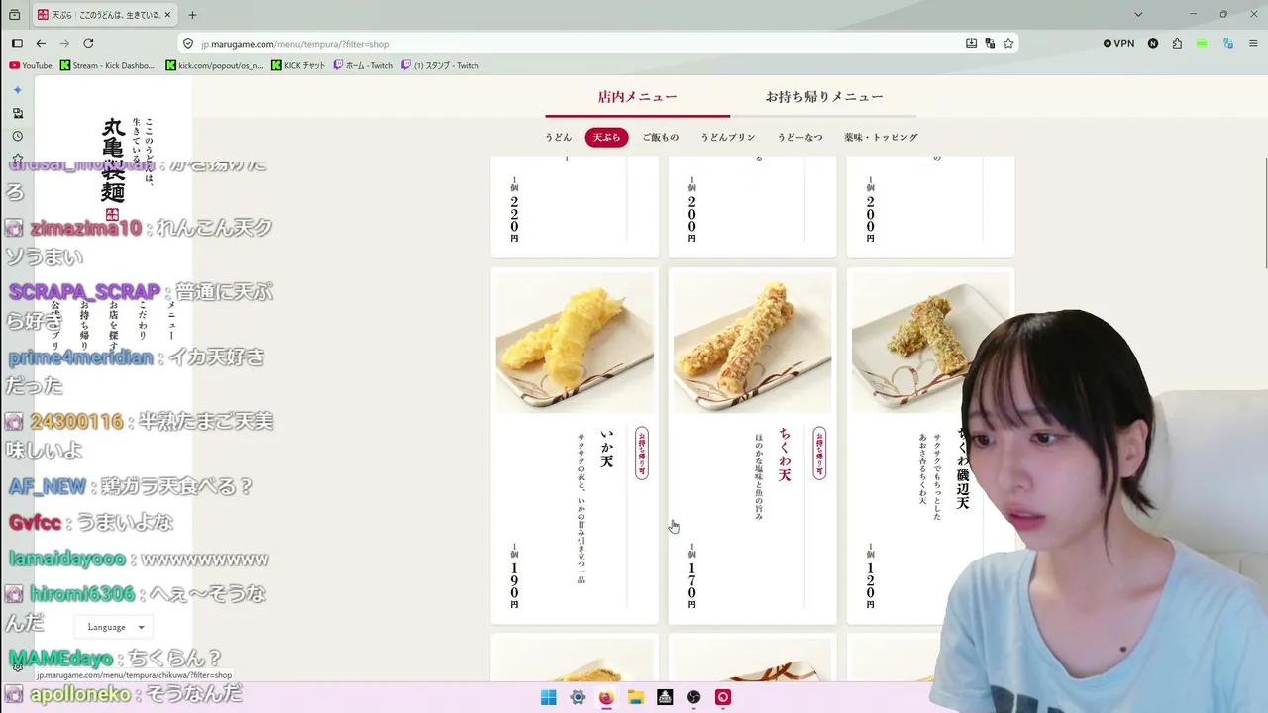The height and width of the screenshot is (713, 1268).
Task: Open the いか天 tempura photo
Action: 575,343
